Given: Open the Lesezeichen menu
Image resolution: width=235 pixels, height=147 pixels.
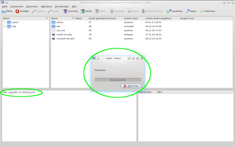Looking at the screenshot, I should (x=17, y=7).
